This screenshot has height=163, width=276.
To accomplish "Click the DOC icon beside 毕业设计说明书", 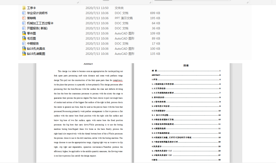I will click(24, 13).
